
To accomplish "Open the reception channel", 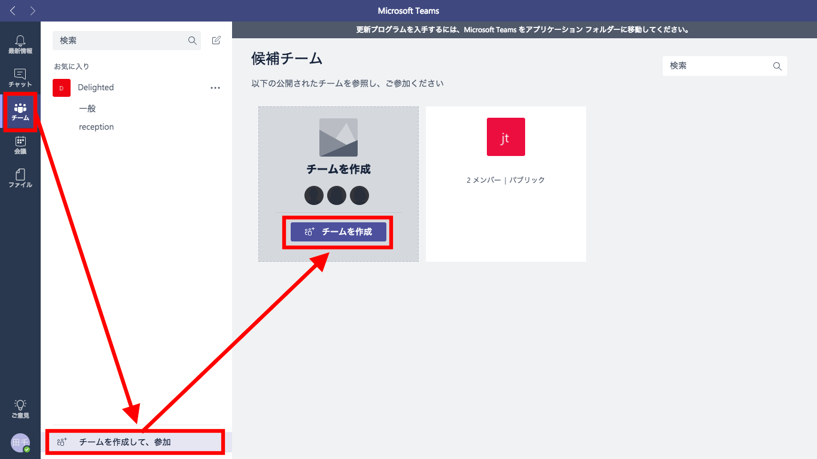I will point(96,127).
